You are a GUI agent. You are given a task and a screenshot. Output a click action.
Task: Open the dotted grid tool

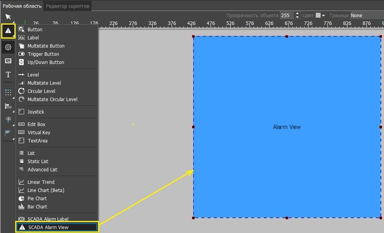pos(8,92)
